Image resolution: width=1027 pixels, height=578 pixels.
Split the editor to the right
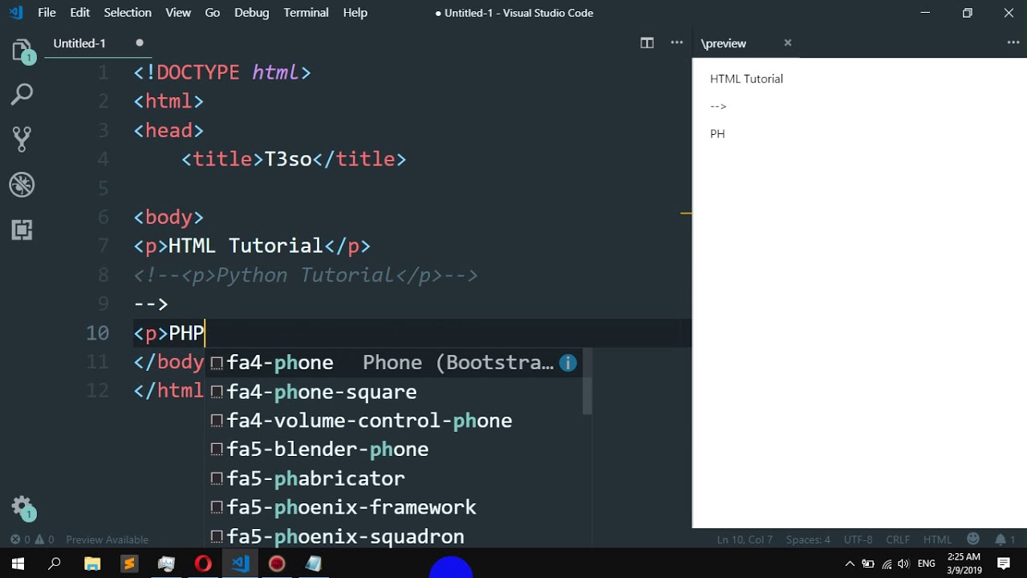[647, 43]
